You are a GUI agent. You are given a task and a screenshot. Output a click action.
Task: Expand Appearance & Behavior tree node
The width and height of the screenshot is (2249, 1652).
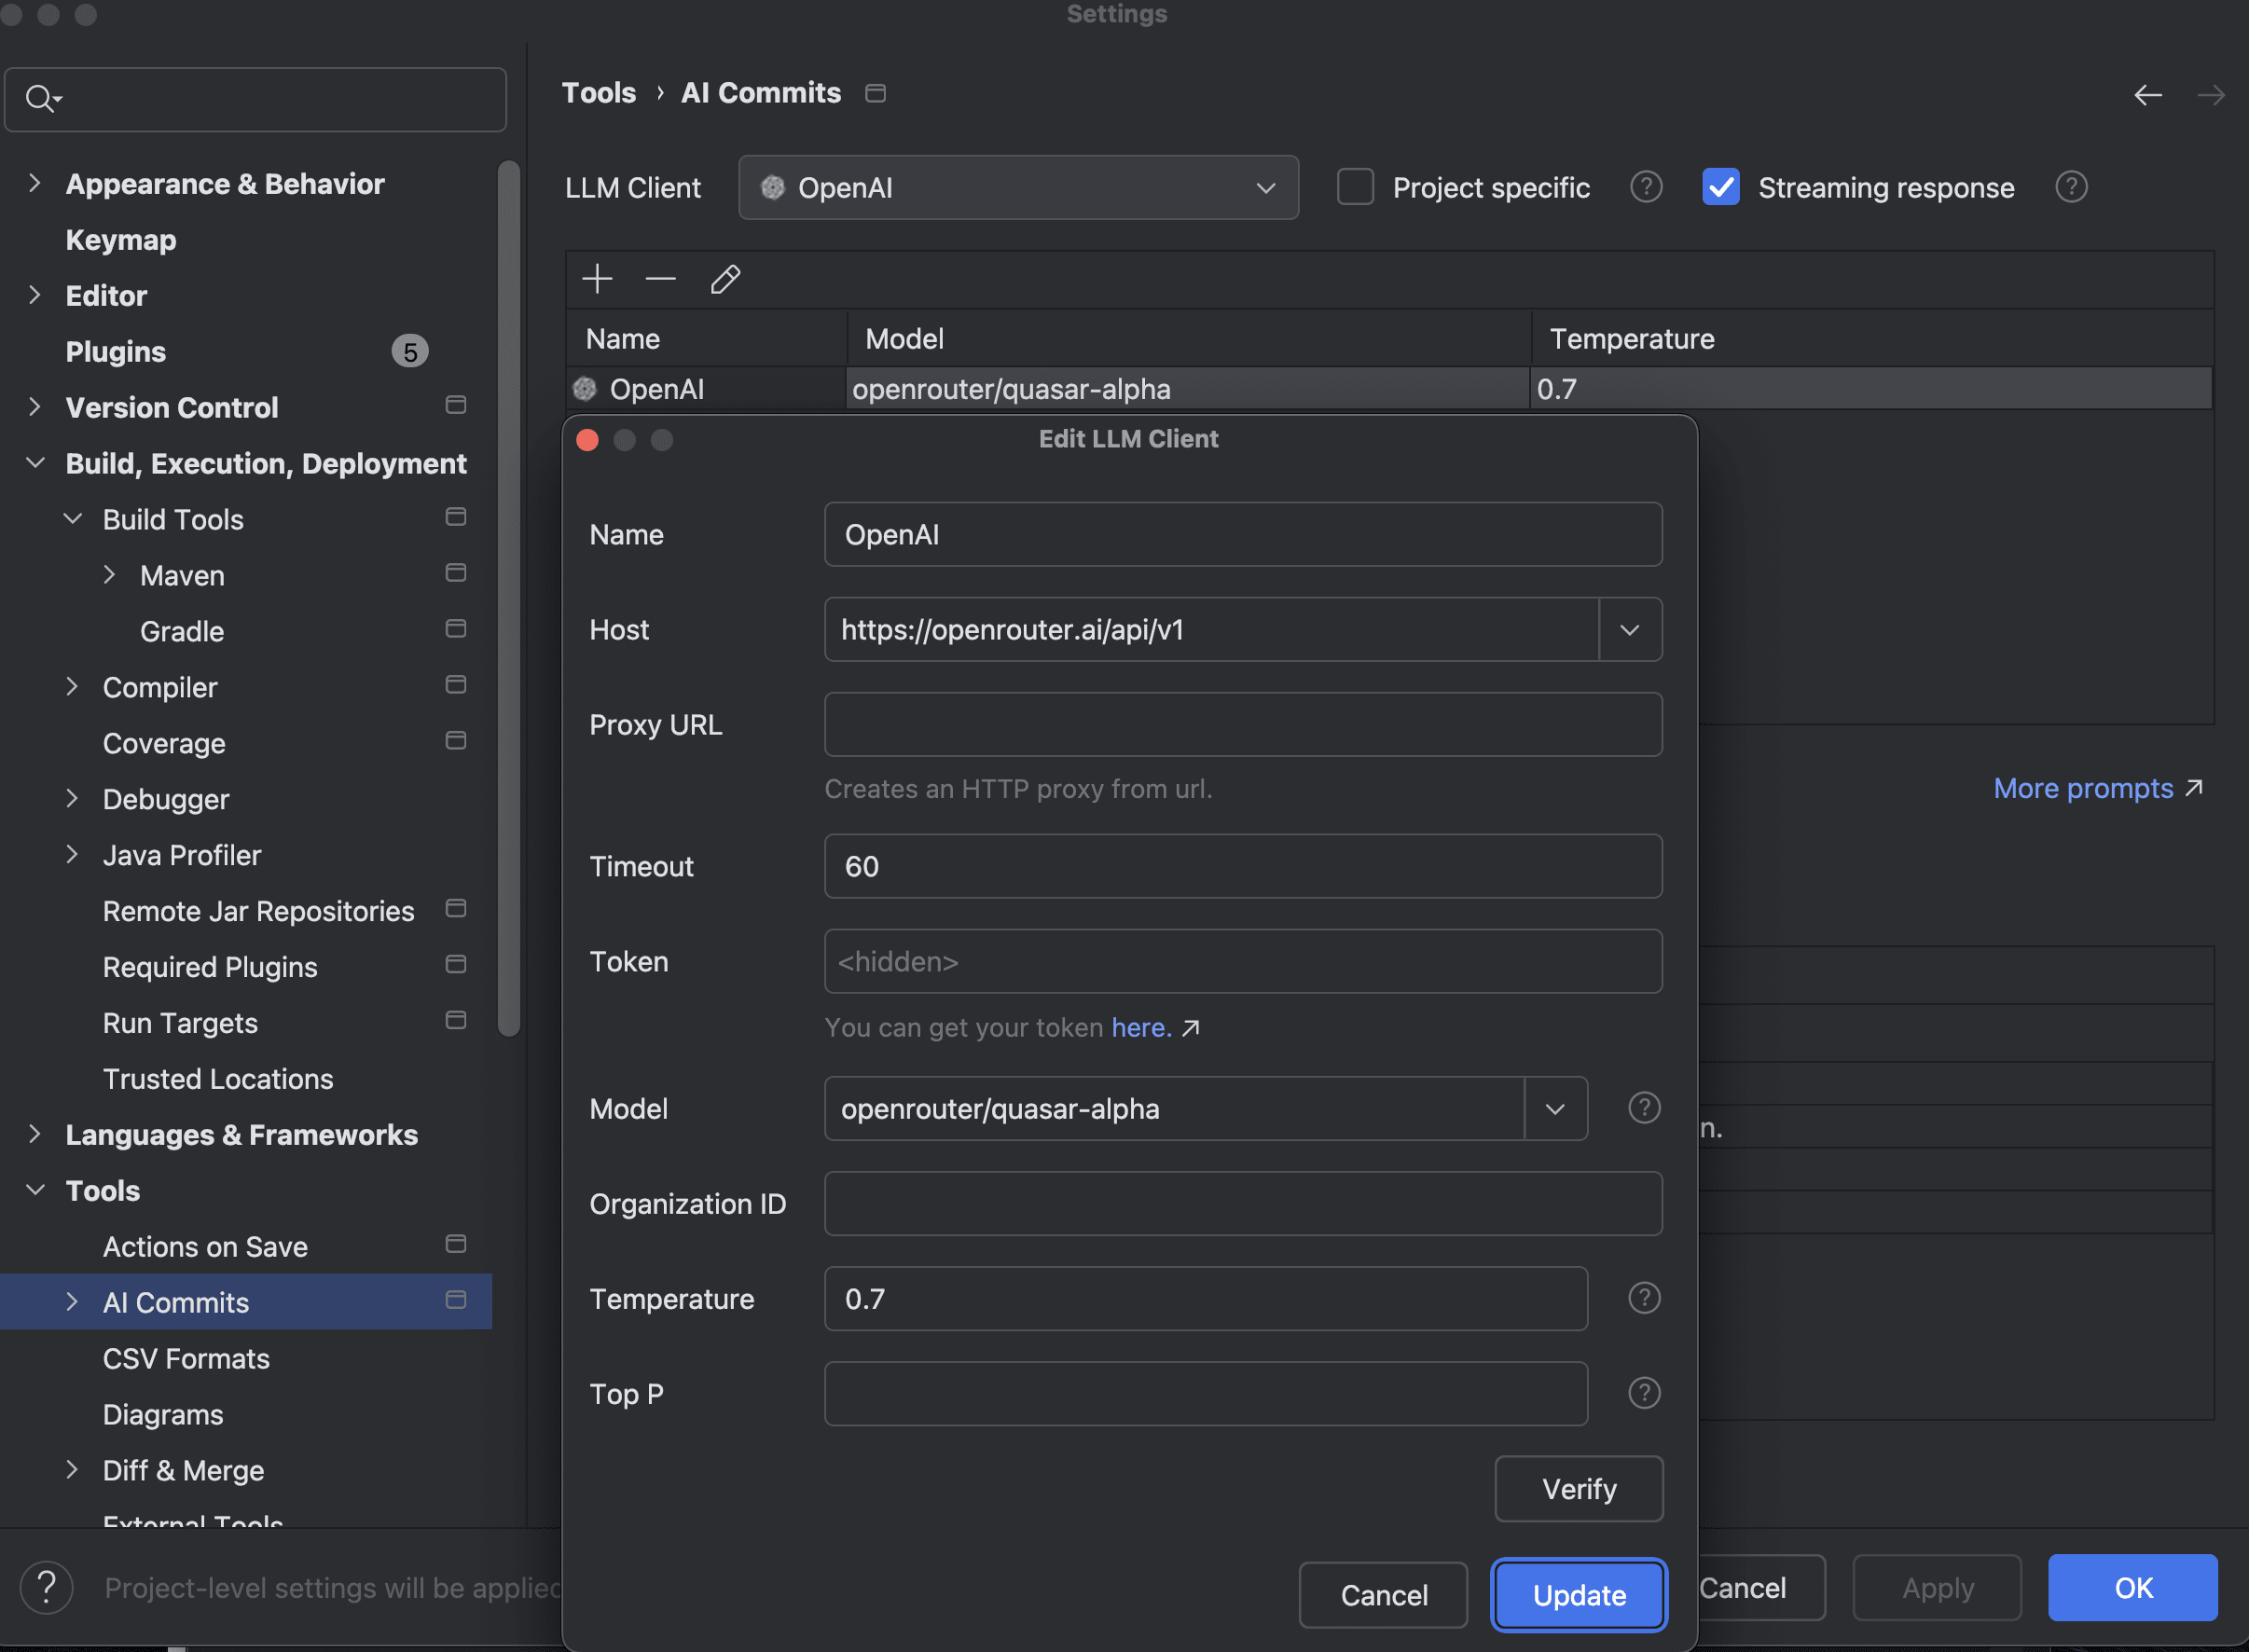tap(35, 183)
